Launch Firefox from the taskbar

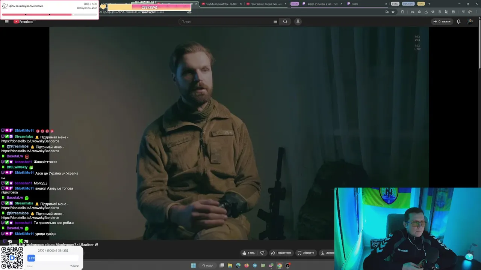(247, 265)
